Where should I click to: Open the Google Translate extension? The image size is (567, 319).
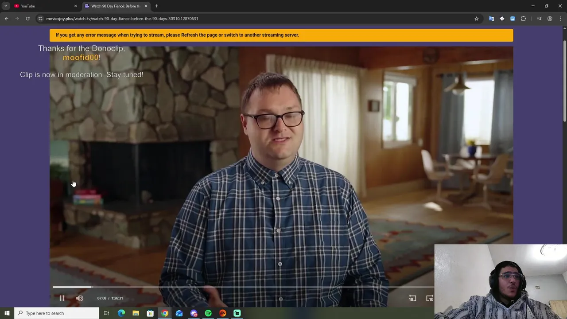tap(491, 19)
